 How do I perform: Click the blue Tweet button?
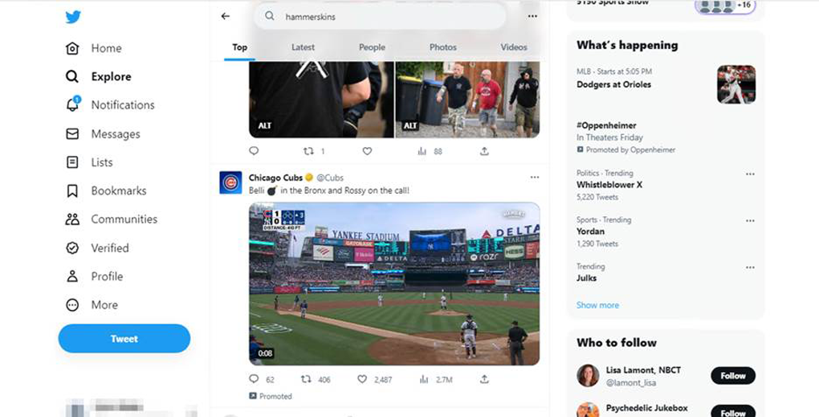click(x=124, y=339)
